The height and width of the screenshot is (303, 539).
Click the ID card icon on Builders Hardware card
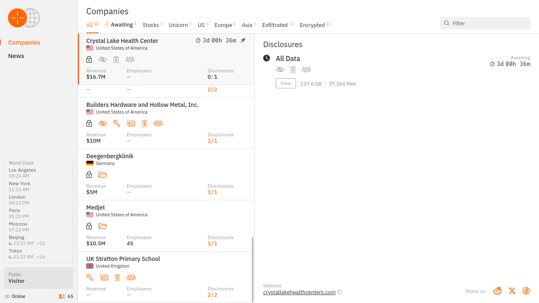[x=131, y=123]
